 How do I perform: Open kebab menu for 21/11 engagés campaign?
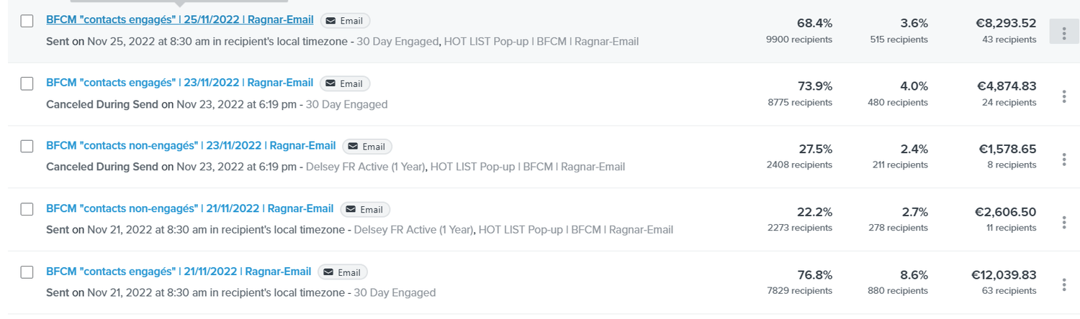tap(1063, 285)
